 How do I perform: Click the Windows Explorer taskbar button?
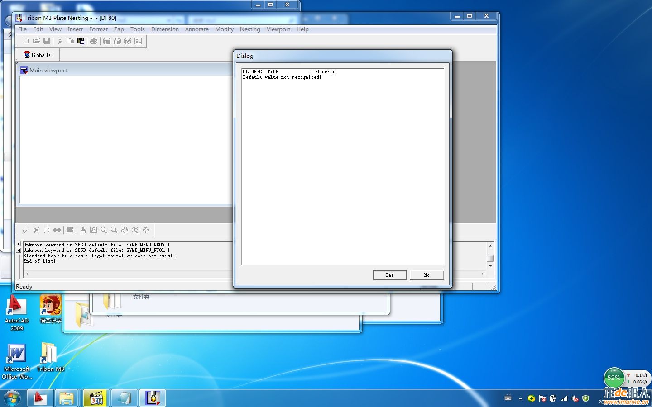tap(67, 398)
